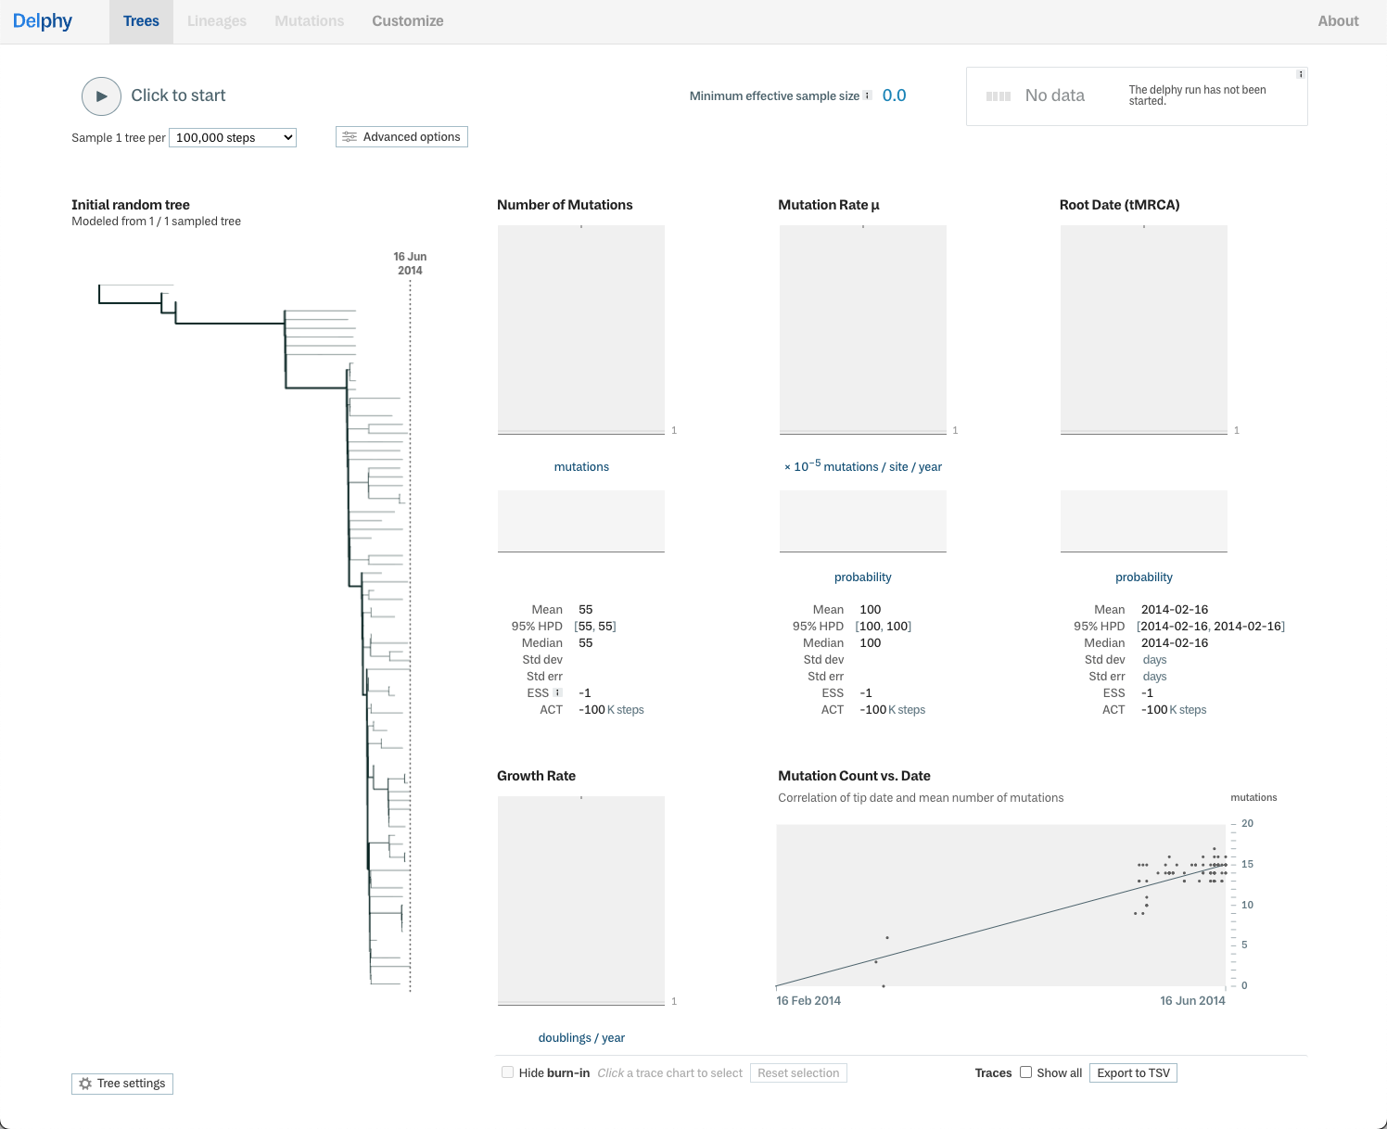Click info icon beside Minimum effective sample size
The width and height of the screenshot is (1387, 1129).
(868, 95)
